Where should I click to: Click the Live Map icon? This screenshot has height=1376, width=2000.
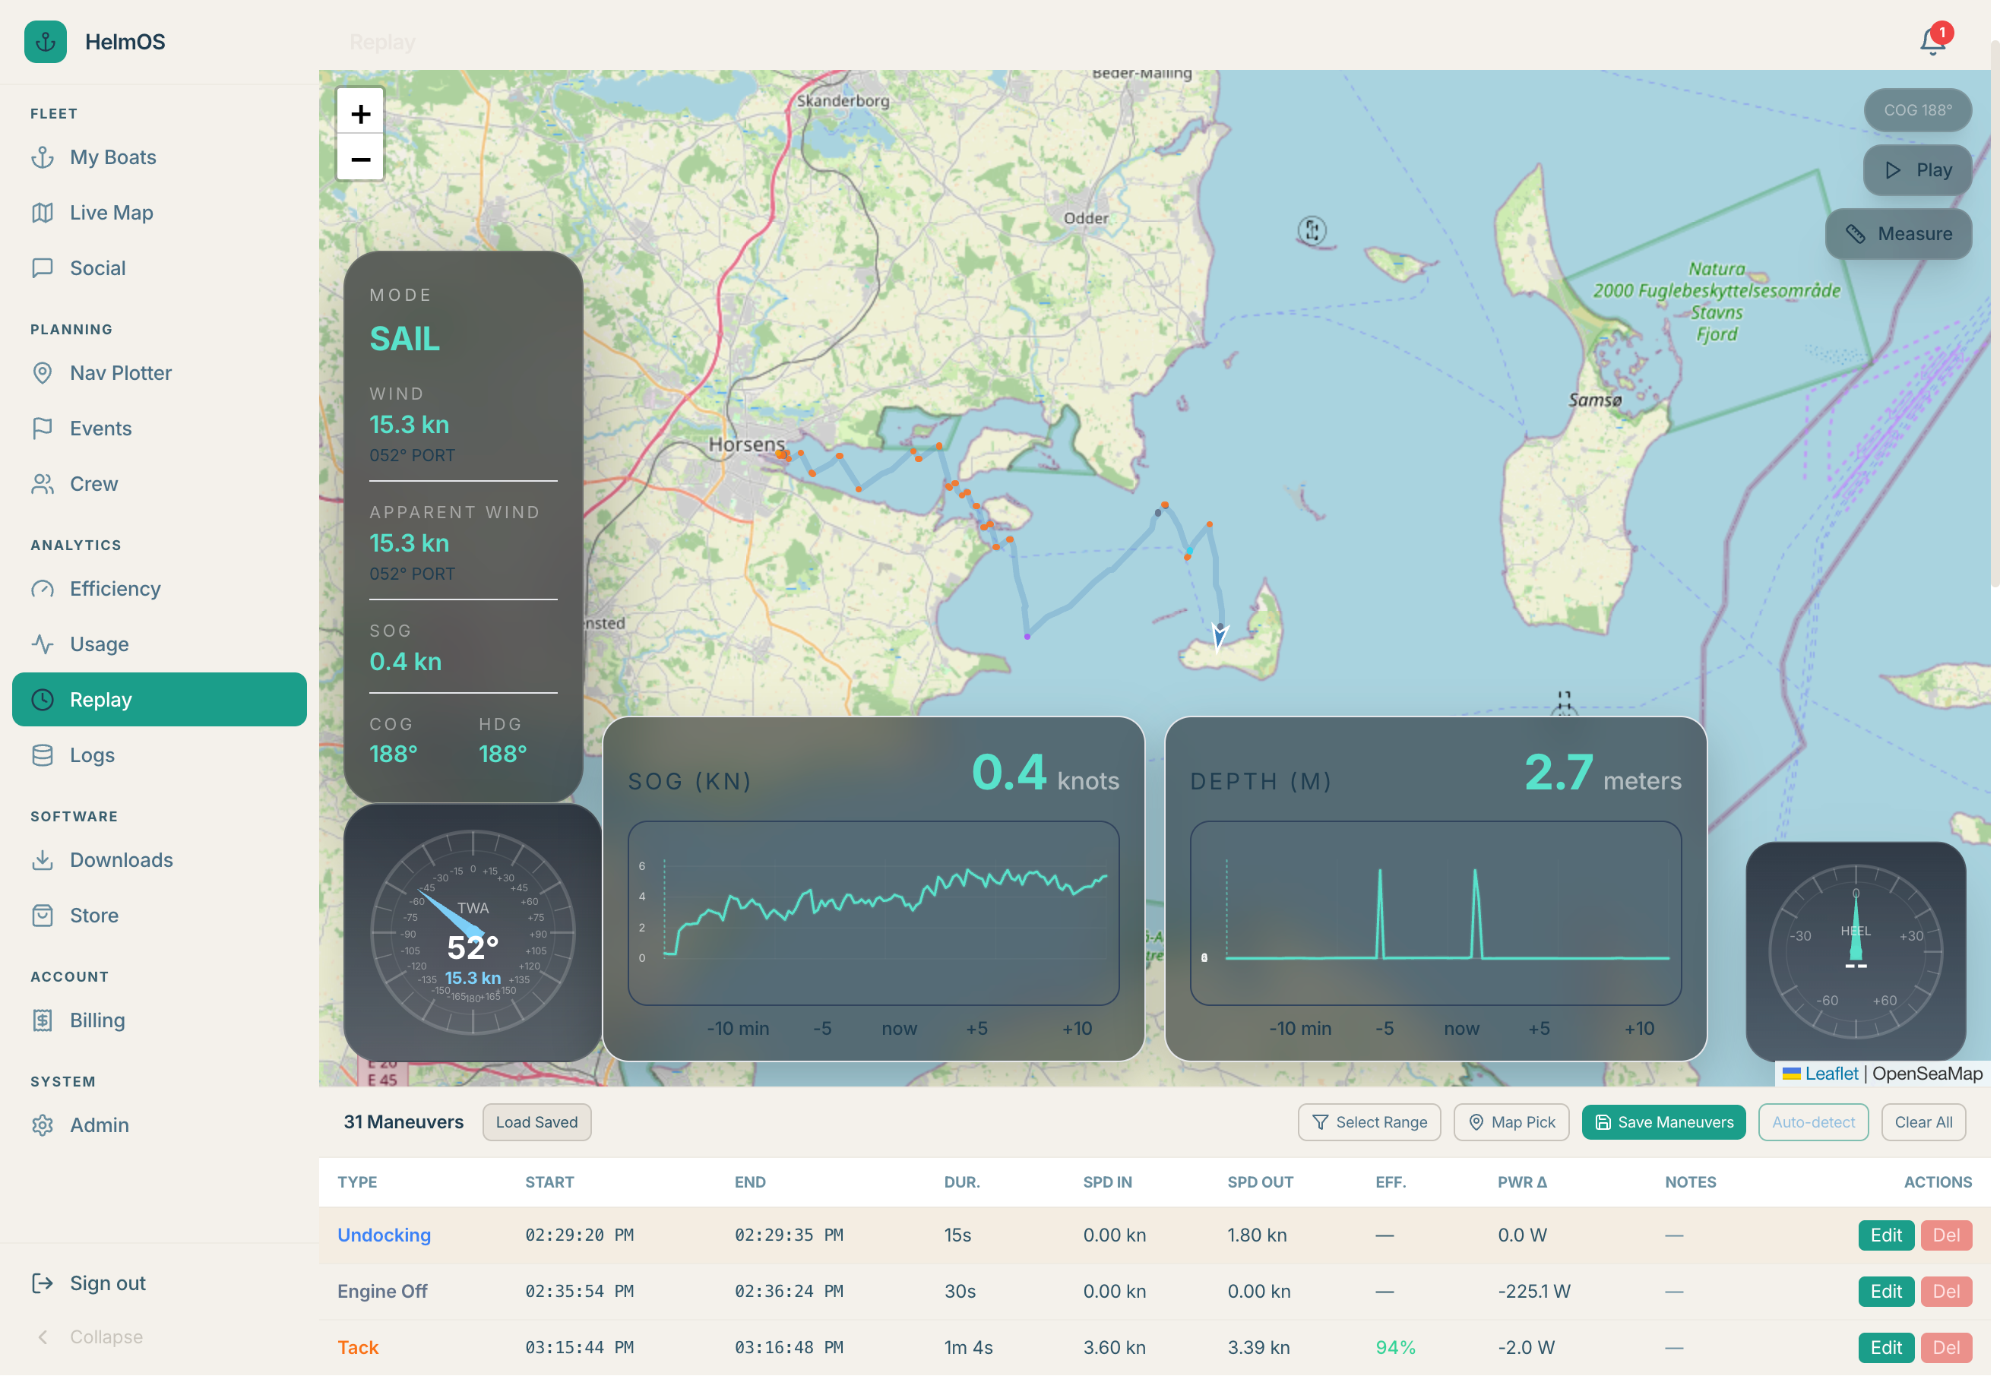click(x=43, y=212)
